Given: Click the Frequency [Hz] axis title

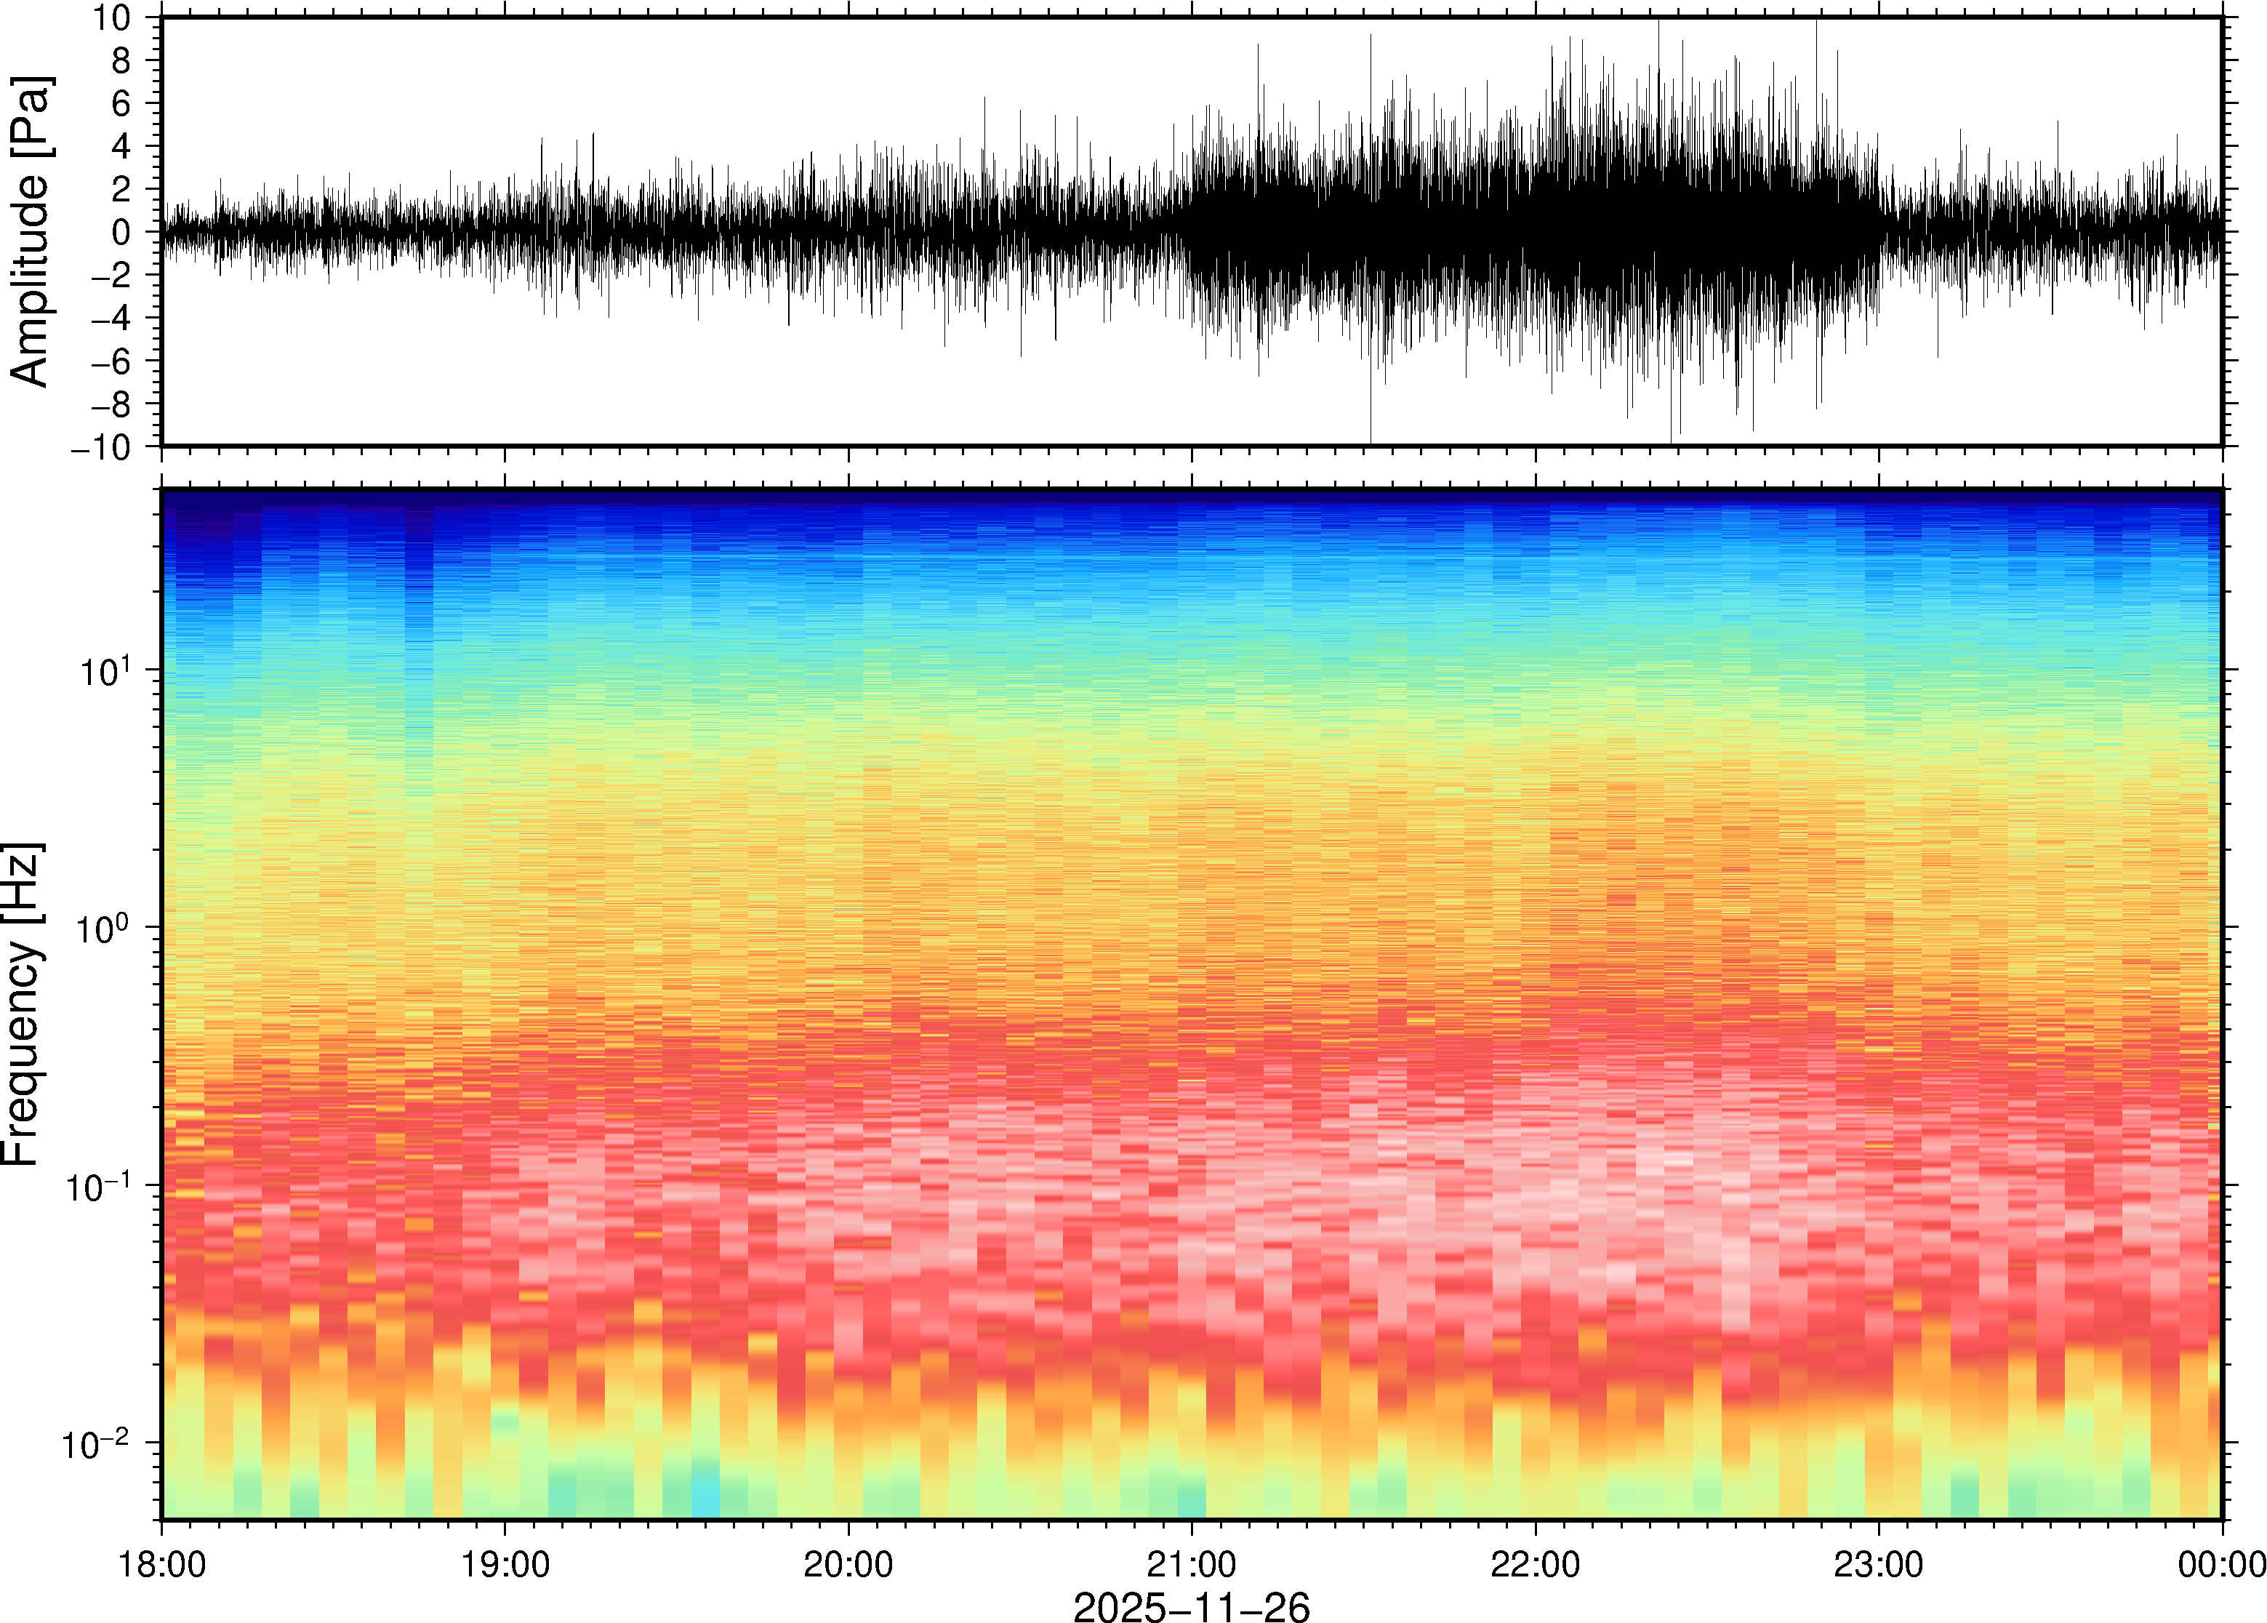Looking at the screenshot, I should (x=22, y=1003).
